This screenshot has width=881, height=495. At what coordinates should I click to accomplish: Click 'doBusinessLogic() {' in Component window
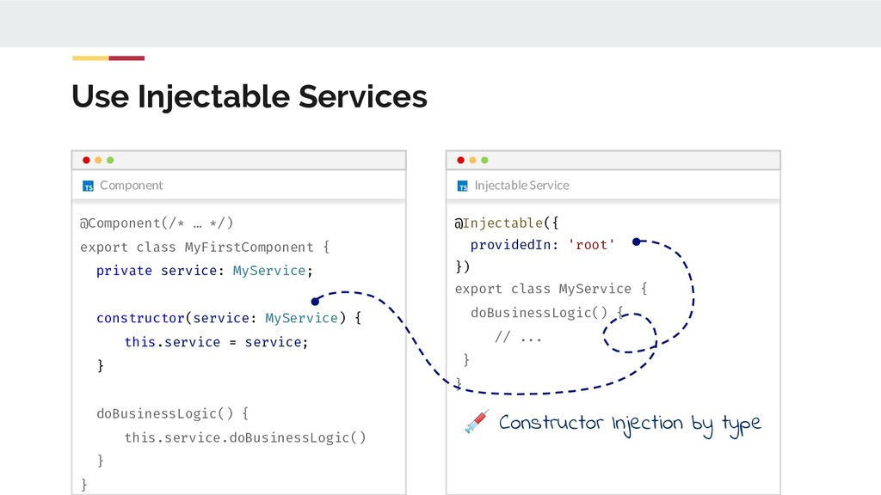pyautogui.click(x=172, y=414)
